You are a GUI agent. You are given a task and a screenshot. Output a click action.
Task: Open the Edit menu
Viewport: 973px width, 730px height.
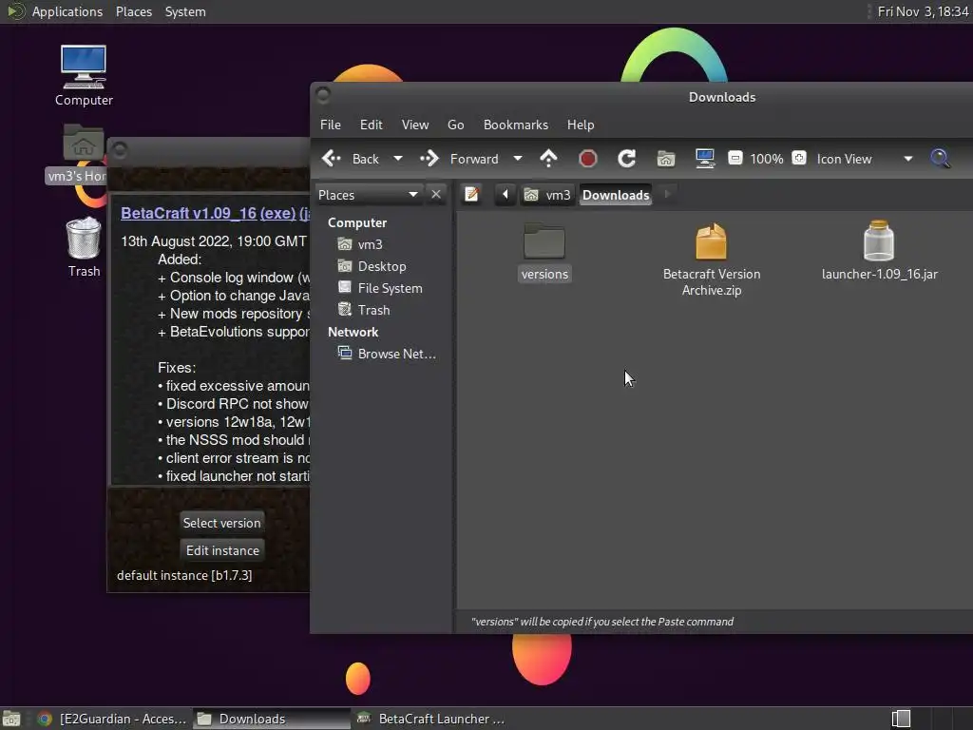tap(372, 125)
